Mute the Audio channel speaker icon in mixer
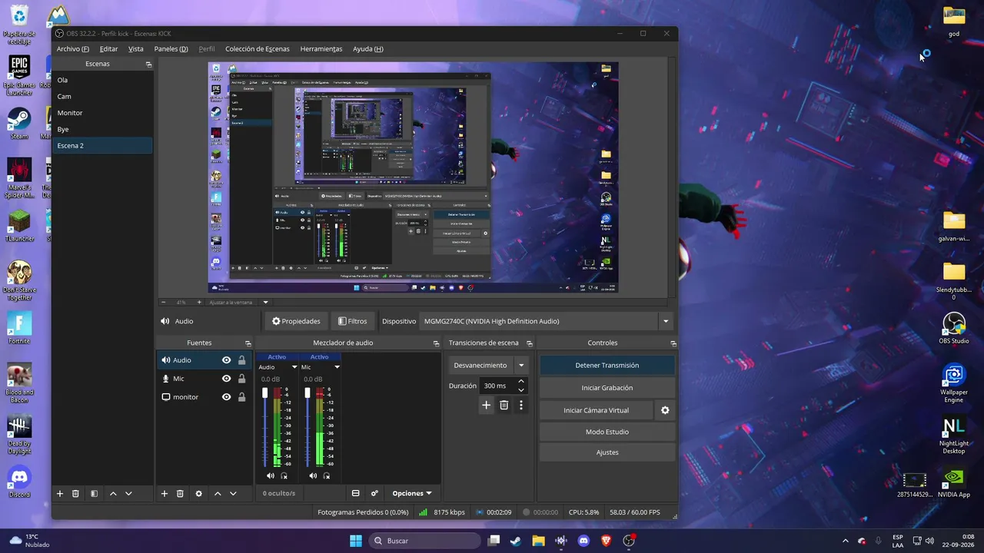 [270, 475]
